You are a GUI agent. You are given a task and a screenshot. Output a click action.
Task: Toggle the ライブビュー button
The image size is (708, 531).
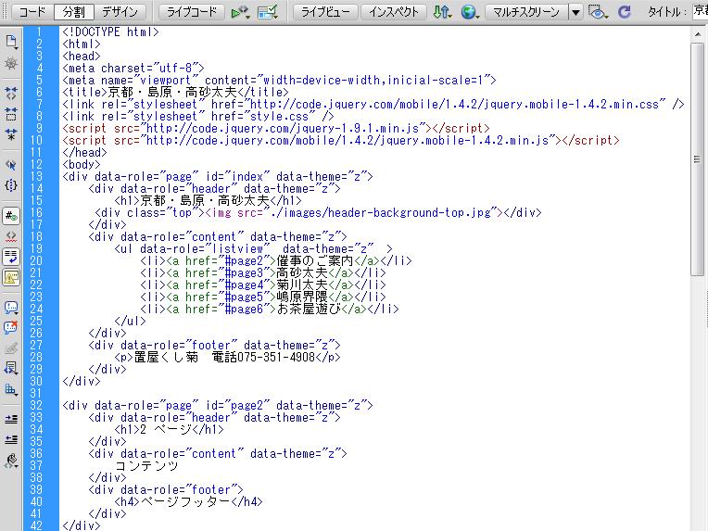[325, 12]
